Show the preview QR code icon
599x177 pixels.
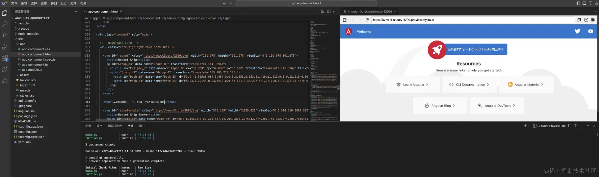coord(593,20)
